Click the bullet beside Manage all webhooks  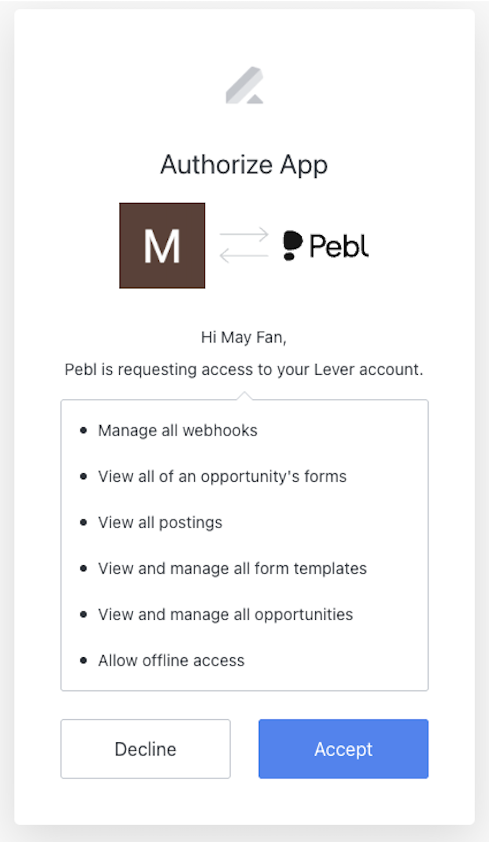tap(83, 430)
